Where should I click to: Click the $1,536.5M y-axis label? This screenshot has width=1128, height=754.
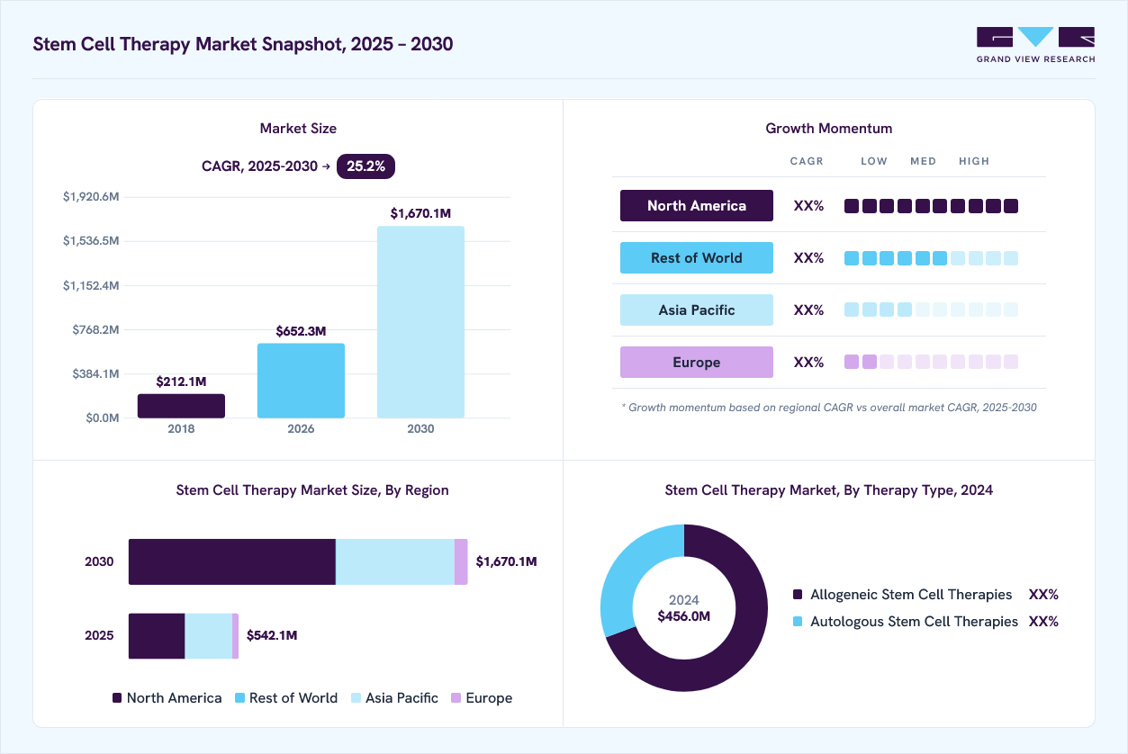(x=91, y=241)
